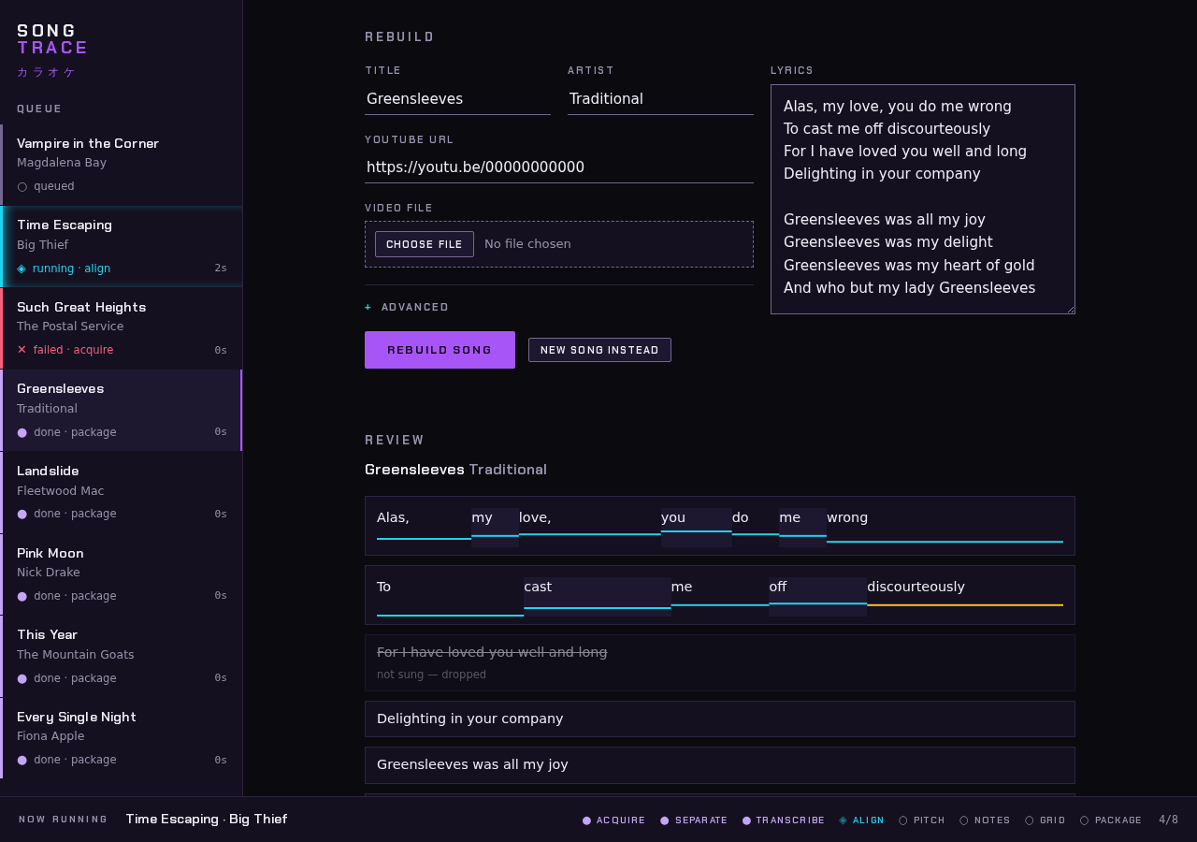Click the "failed · acquire" status text
This screenshot has height=842, width=1197.
point(73,350)
